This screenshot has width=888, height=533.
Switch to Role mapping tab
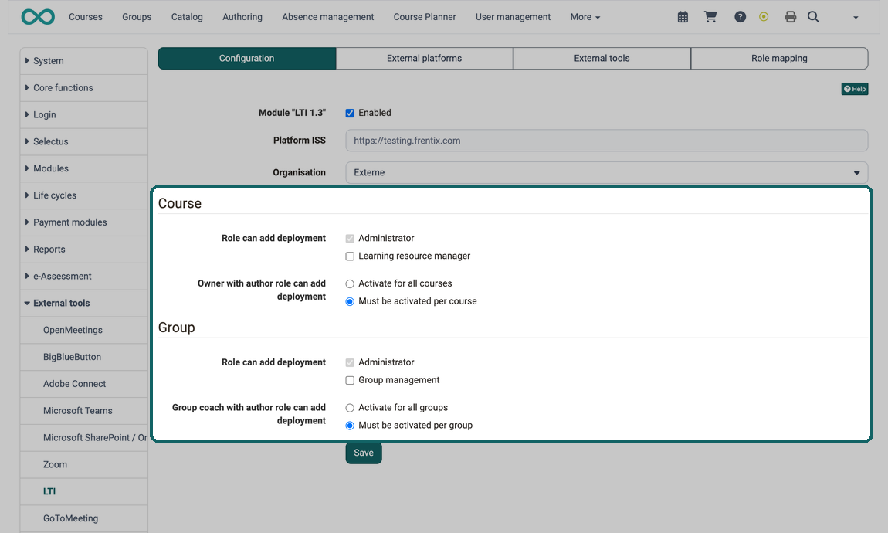pyautogui.click(x=779, y=59)
